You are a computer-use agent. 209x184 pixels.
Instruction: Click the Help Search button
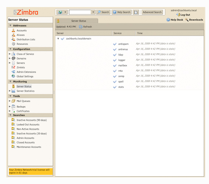pos(122,12)
